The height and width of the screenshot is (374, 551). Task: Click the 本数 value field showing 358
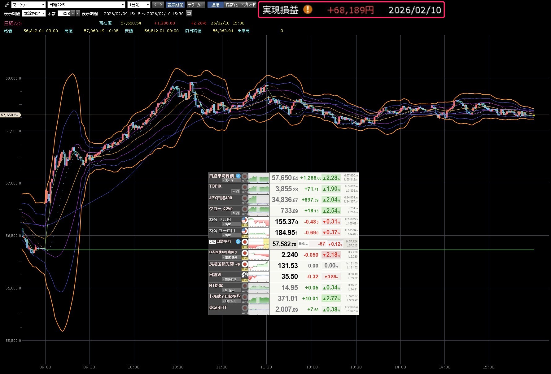click(64, 13)
